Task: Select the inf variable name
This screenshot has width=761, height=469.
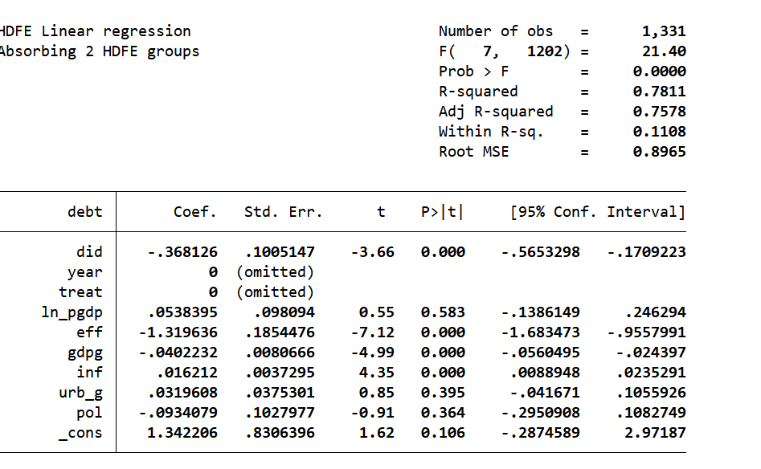Action: point(89,373)
